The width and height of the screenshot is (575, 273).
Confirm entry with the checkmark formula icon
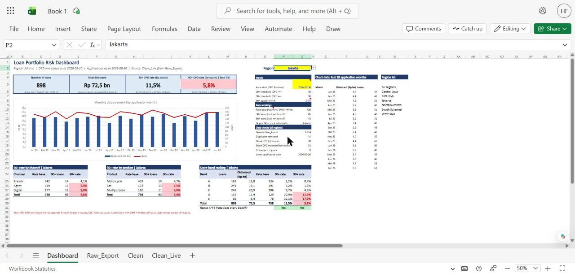(82, 45)
